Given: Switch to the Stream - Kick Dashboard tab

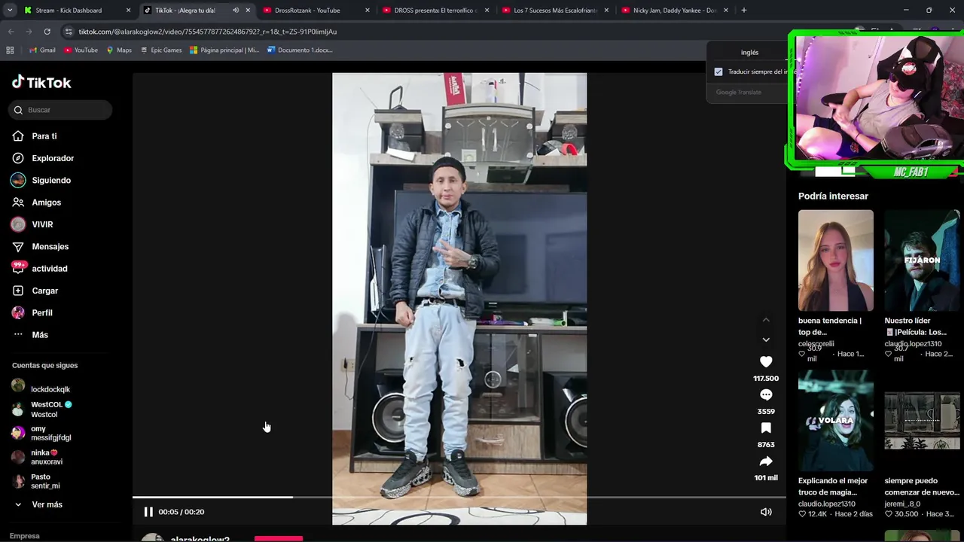Looking at the screenshot, I should coord(76,11).
